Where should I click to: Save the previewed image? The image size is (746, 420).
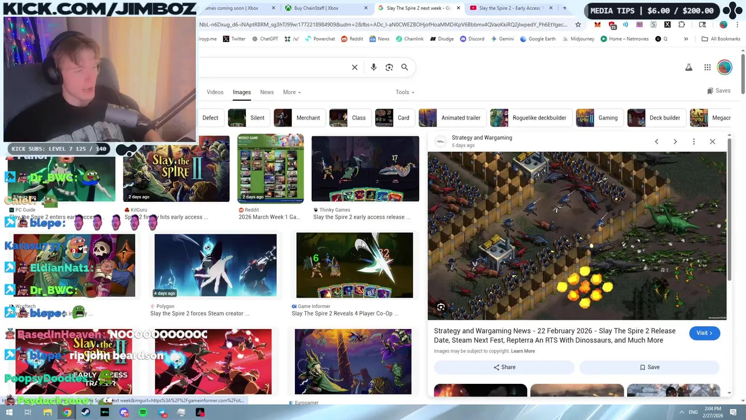pyautogui.click(x=649, y=367)
